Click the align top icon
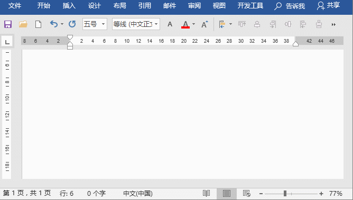 click(x=242, y=24)
